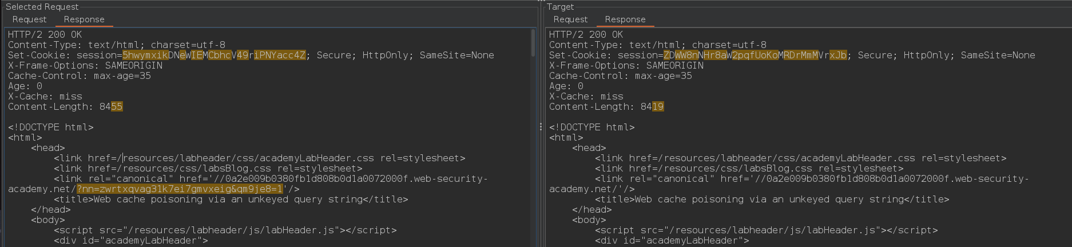Click the left response panel's vertical scrollbar
The width and height of the screenshot is (1072, 247).
[x=533, y=43]
